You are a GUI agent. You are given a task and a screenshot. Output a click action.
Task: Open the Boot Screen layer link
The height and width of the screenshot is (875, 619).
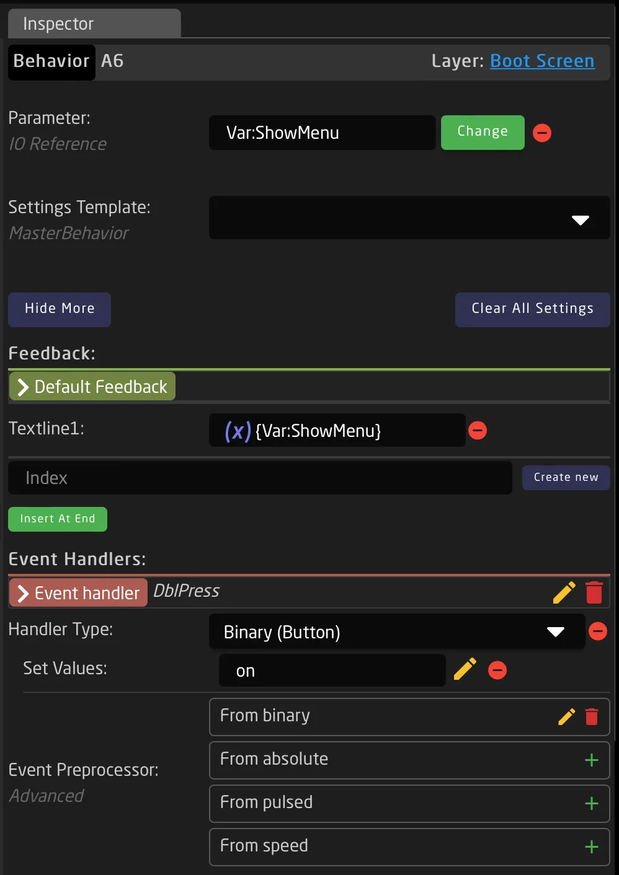tap(542, 61)
